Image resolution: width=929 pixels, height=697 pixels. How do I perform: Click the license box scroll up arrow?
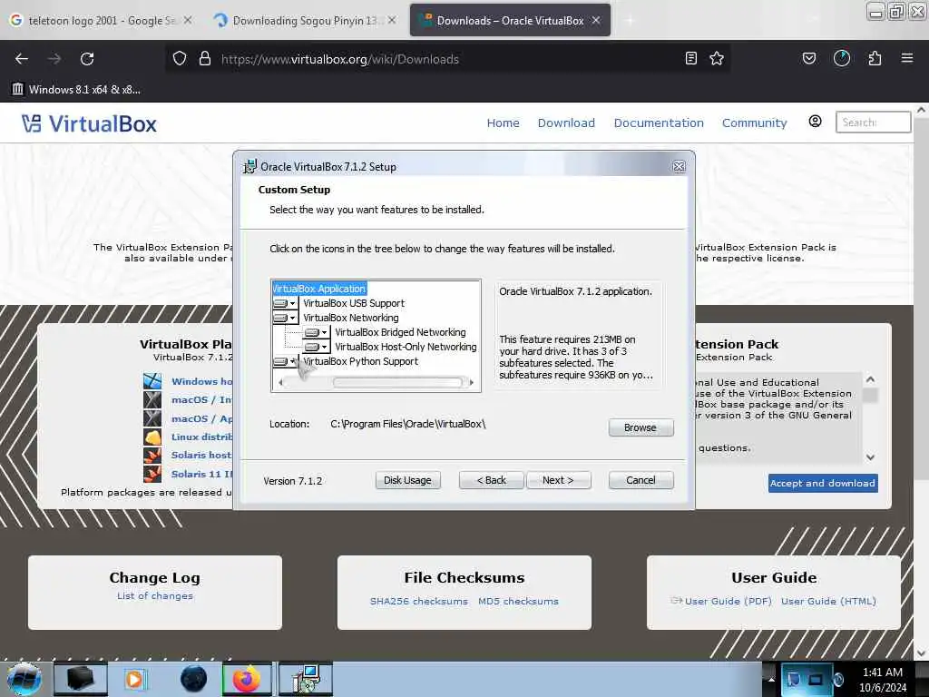[x=870, y=379]
